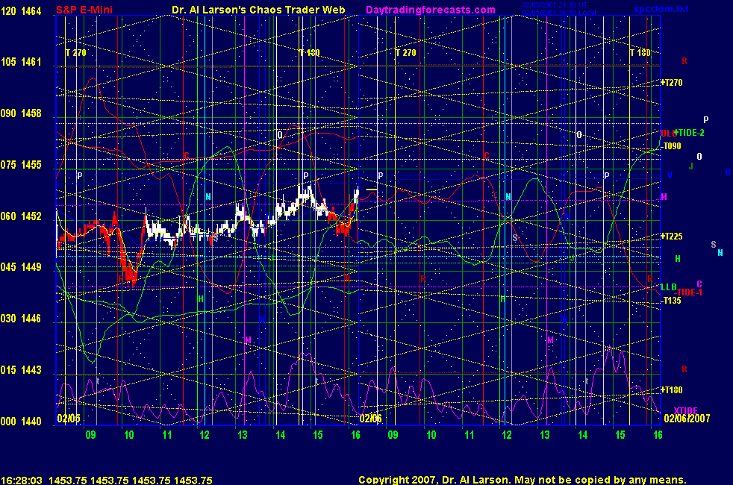Select the '015 1443' price axis label

[21, 369]
